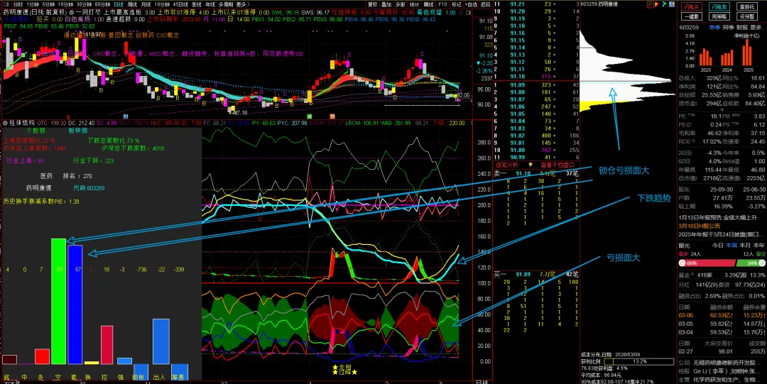The height and width of the screenshot is (384, 767).
Task: Select the 同季 financial tab
Action: click(x=729, y=28)
